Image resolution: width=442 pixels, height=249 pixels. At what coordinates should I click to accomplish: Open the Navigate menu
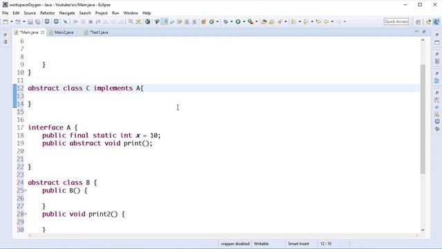tap(67, 13)
